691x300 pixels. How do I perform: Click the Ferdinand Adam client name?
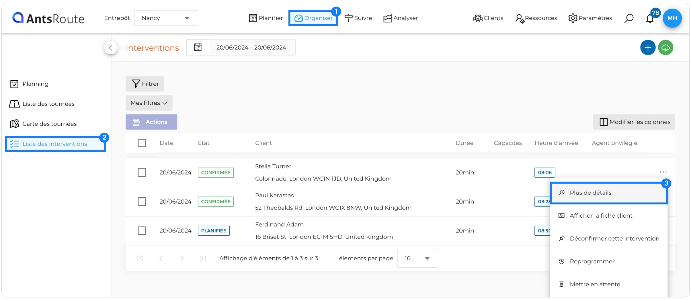(x=279, y=224)
